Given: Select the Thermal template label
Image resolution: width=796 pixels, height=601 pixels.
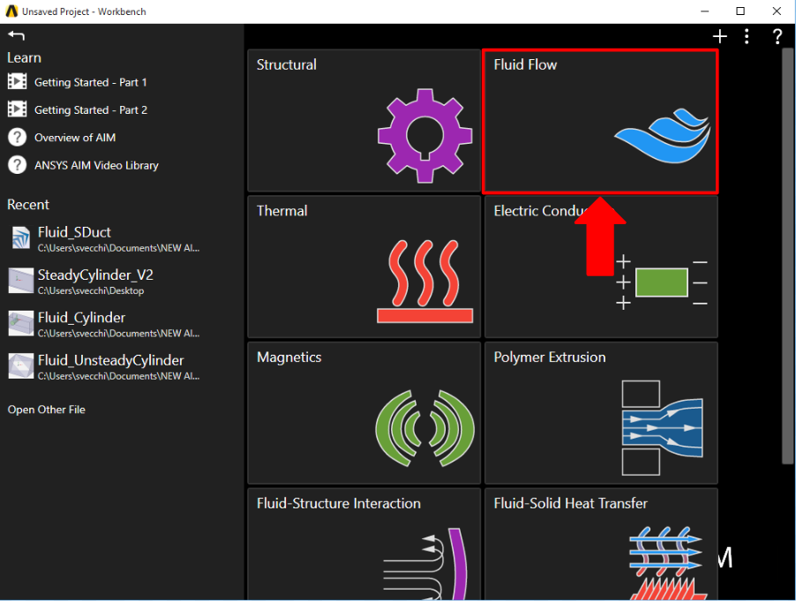Looking at the screenshot, I should (282, 211).
